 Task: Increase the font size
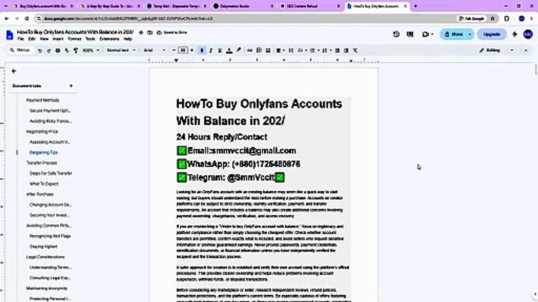point(192,50)
